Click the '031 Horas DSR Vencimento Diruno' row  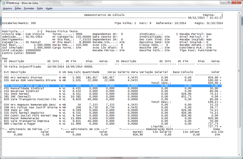point(113,80)
